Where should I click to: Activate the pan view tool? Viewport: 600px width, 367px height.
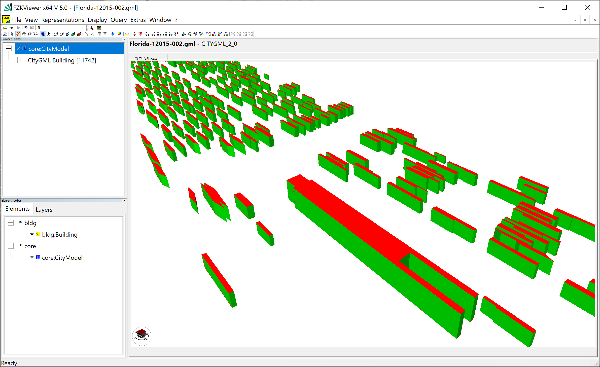[24, 34]
